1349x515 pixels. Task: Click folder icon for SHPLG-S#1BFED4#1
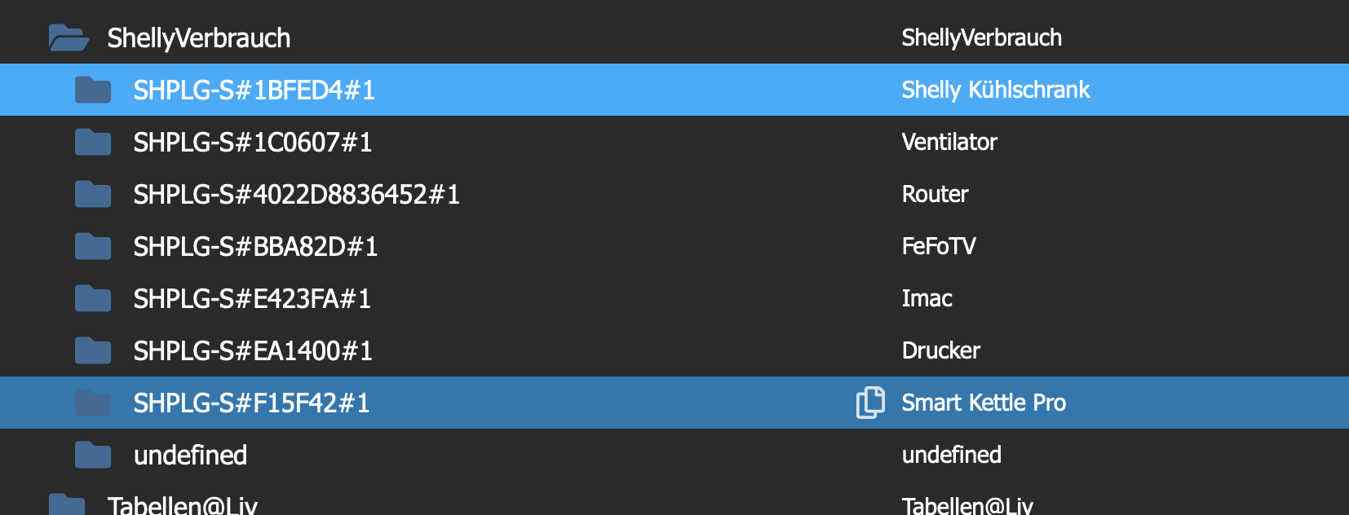93,90
